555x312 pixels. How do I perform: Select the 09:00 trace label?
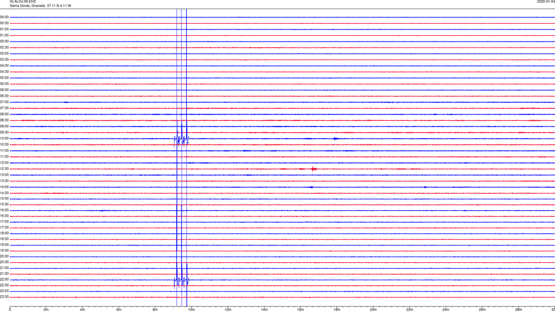[4, 127]
